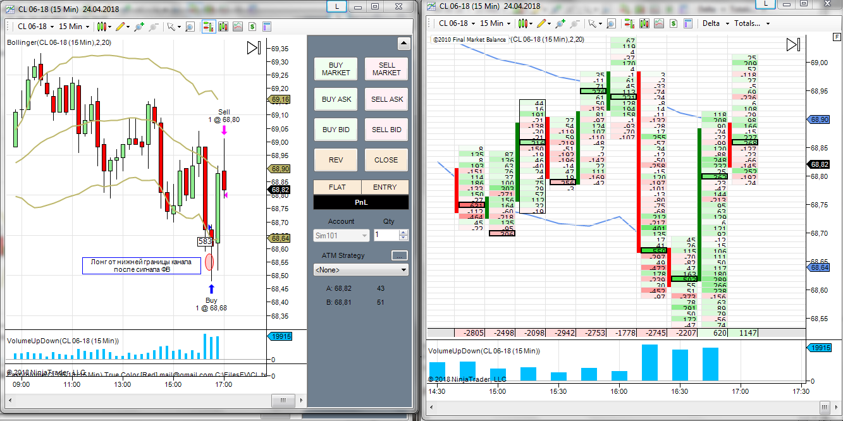The width and height of the screenshot is (843, 421).
Task: Open ATM Strategy ellipsis settings button
Action: click(400, 255)
